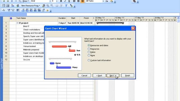
Task: Click the Align Left icon
Action: pyautogui.click(x=74, y=1)
